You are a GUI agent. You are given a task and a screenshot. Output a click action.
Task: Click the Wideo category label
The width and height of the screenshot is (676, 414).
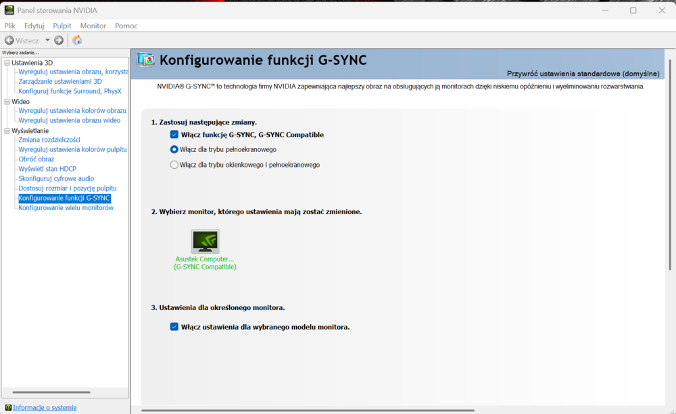(x=21, y=102)
